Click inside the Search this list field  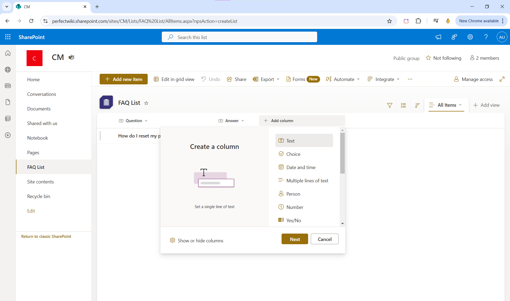(x=239, y=37)
